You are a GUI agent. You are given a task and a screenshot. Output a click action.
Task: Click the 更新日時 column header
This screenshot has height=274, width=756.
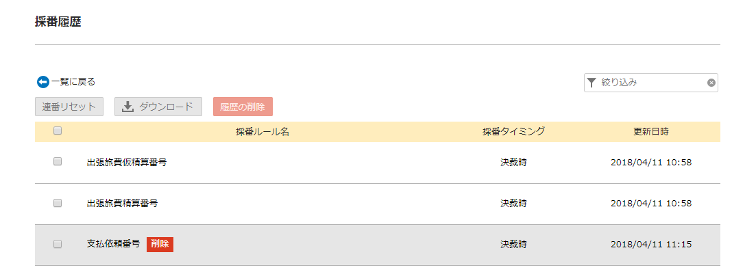coord(651,132)
